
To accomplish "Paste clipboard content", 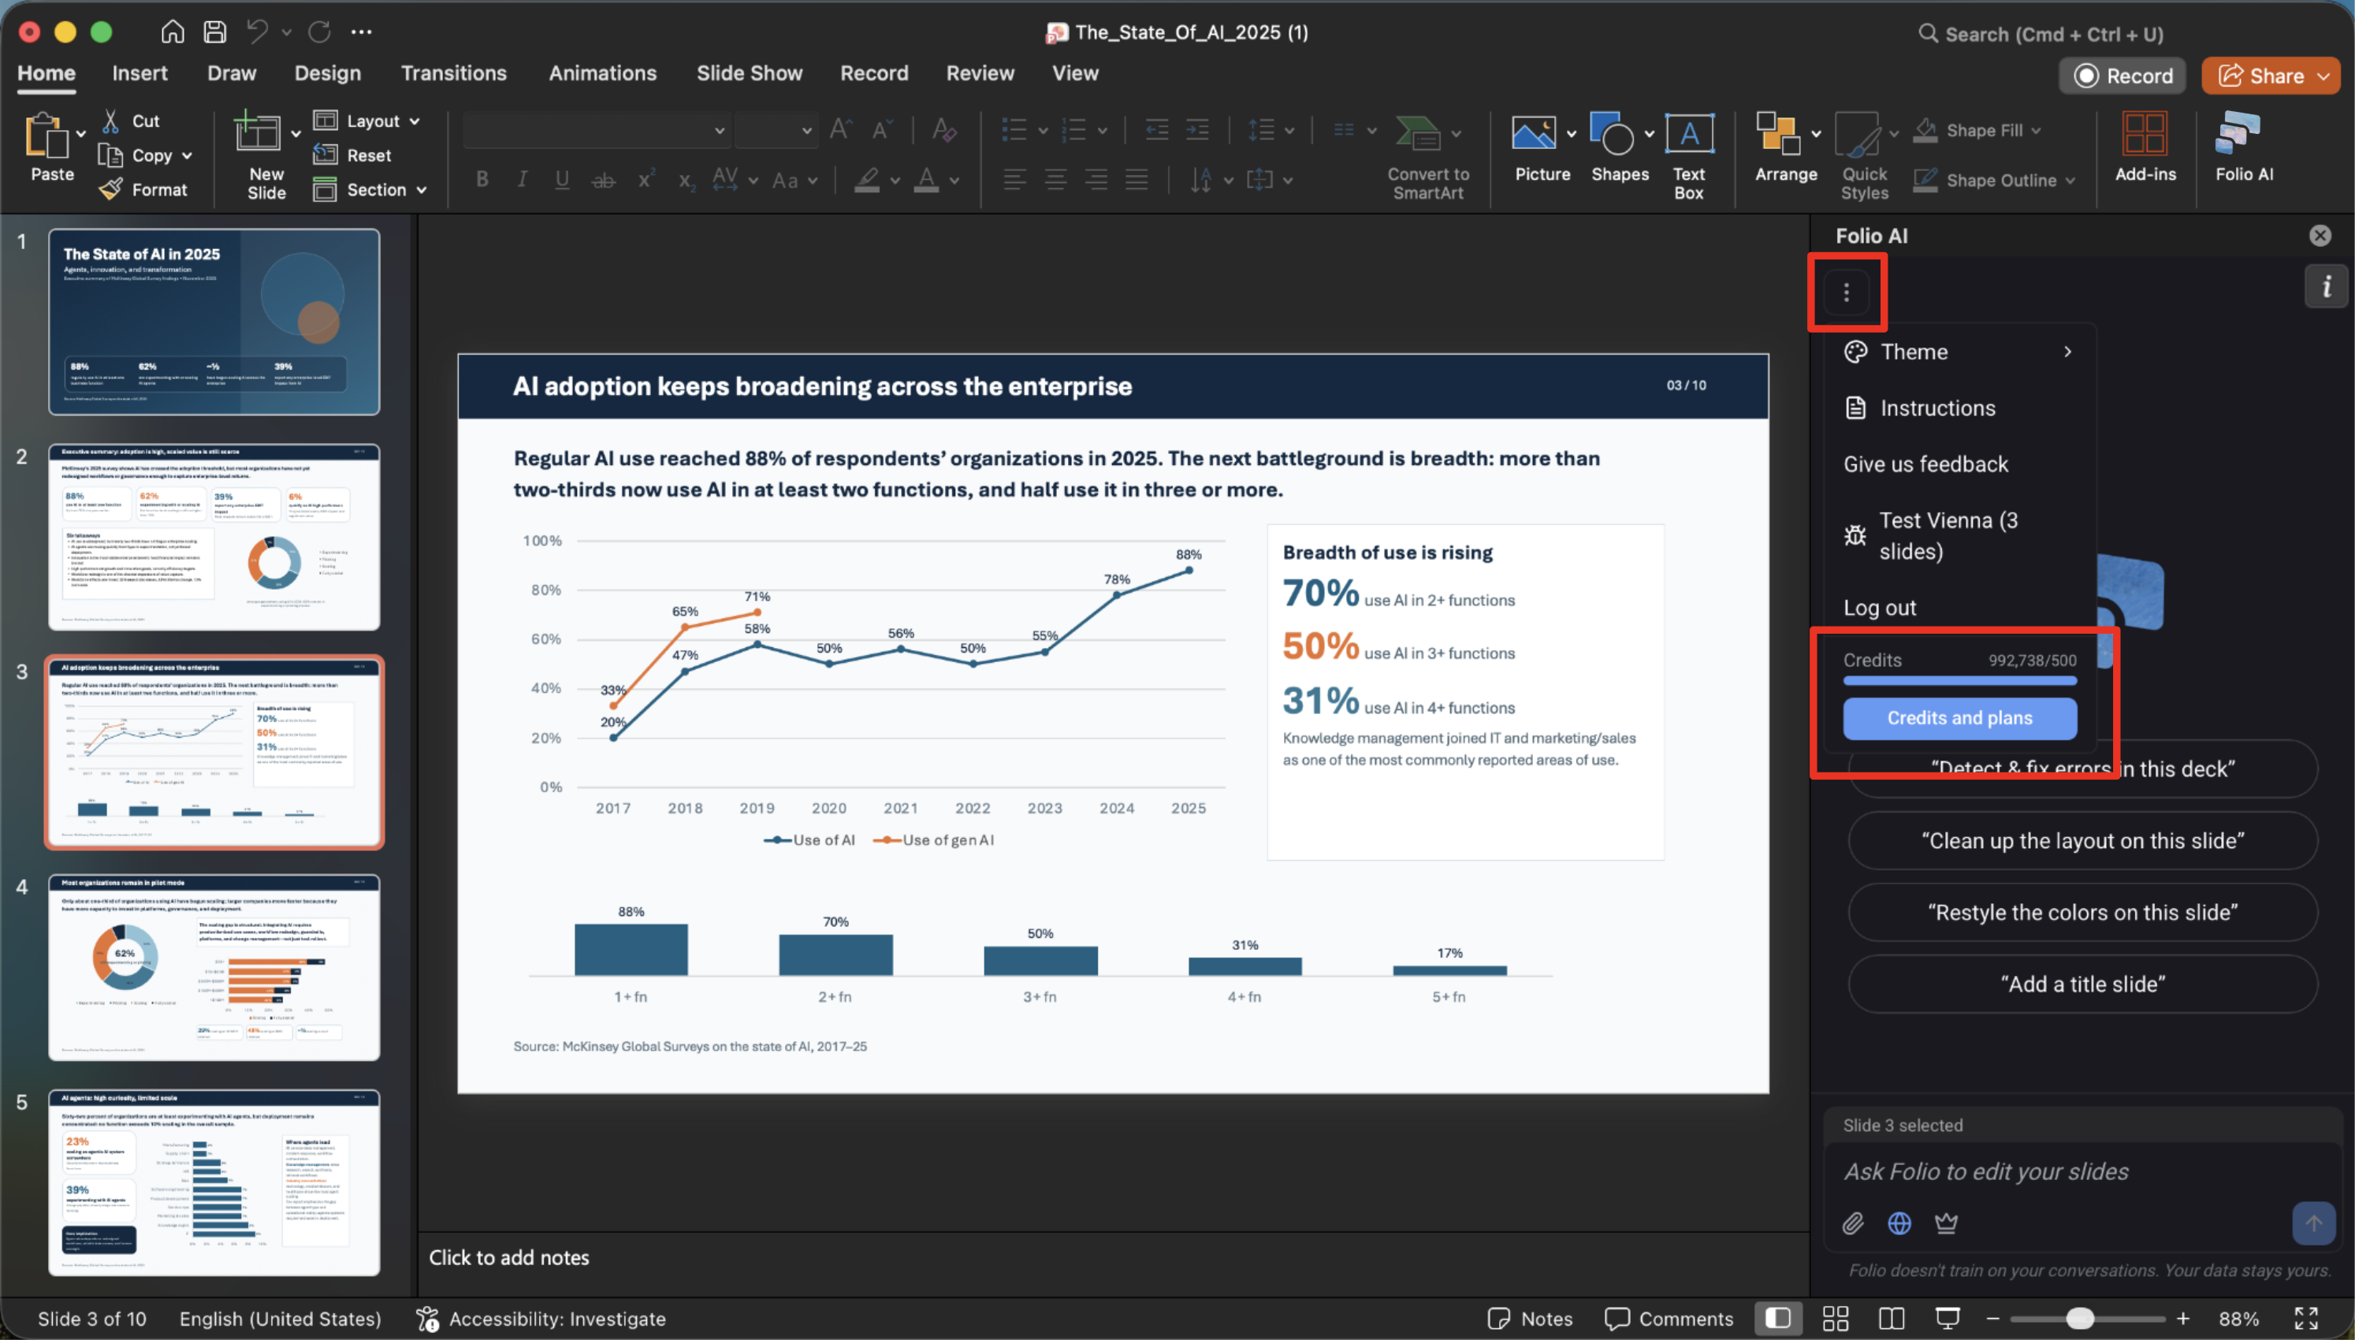I will [x=51, y=147].
